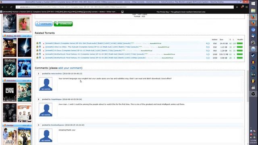Open the Deepwater Horizon movie poster
Image resolution: width=258 pixels, height=145 pixels.
[x=10, y=23]
